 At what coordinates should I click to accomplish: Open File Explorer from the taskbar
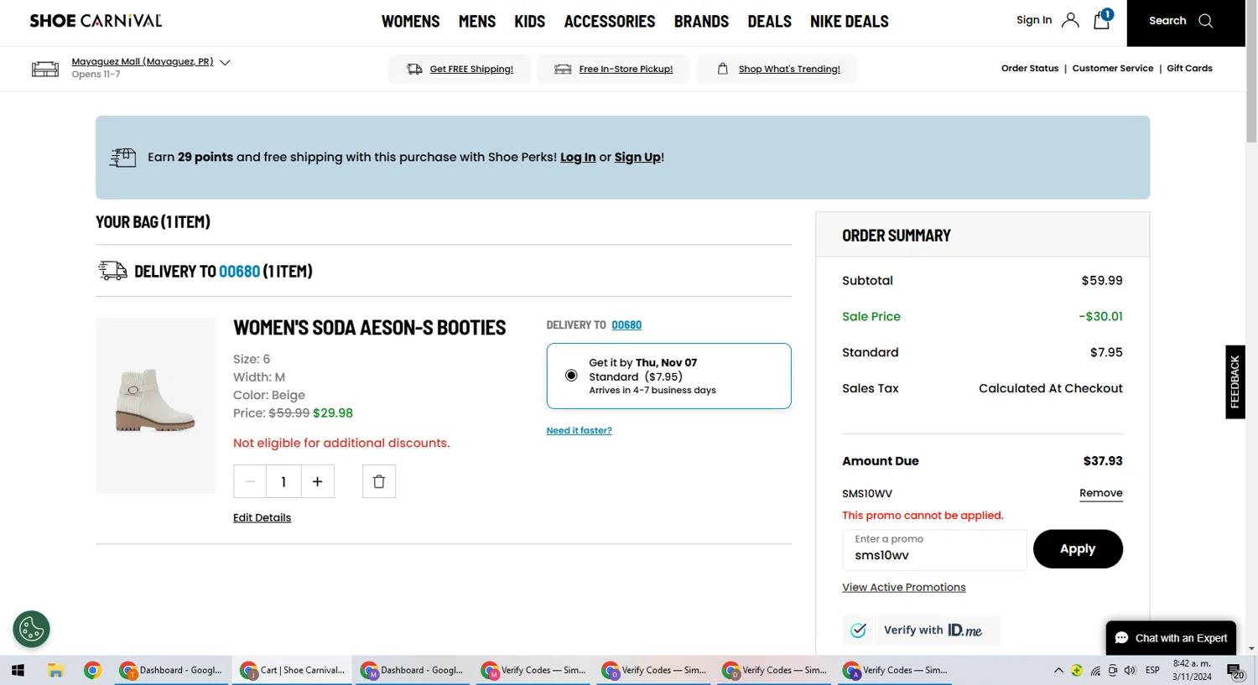point(55,670)
